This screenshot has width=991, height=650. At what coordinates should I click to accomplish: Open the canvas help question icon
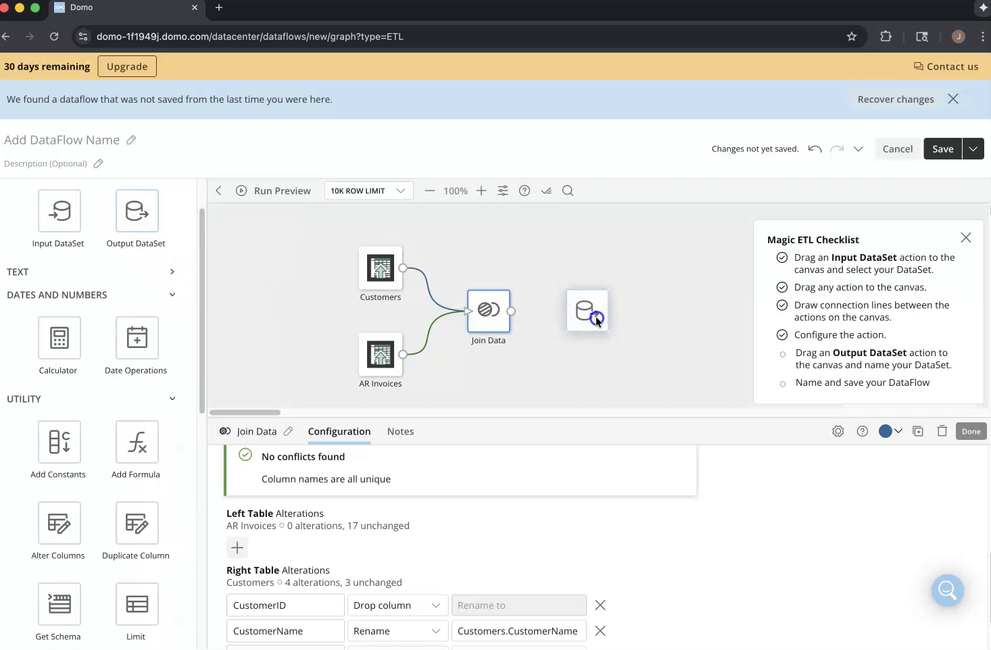click(525, 191)
